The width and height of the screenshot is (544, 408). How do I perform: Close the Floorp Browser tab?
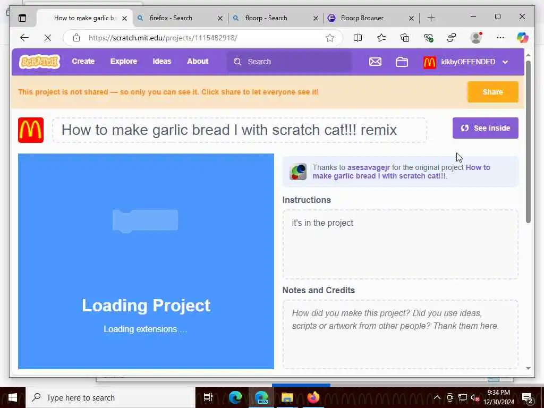tap(412, 18)
